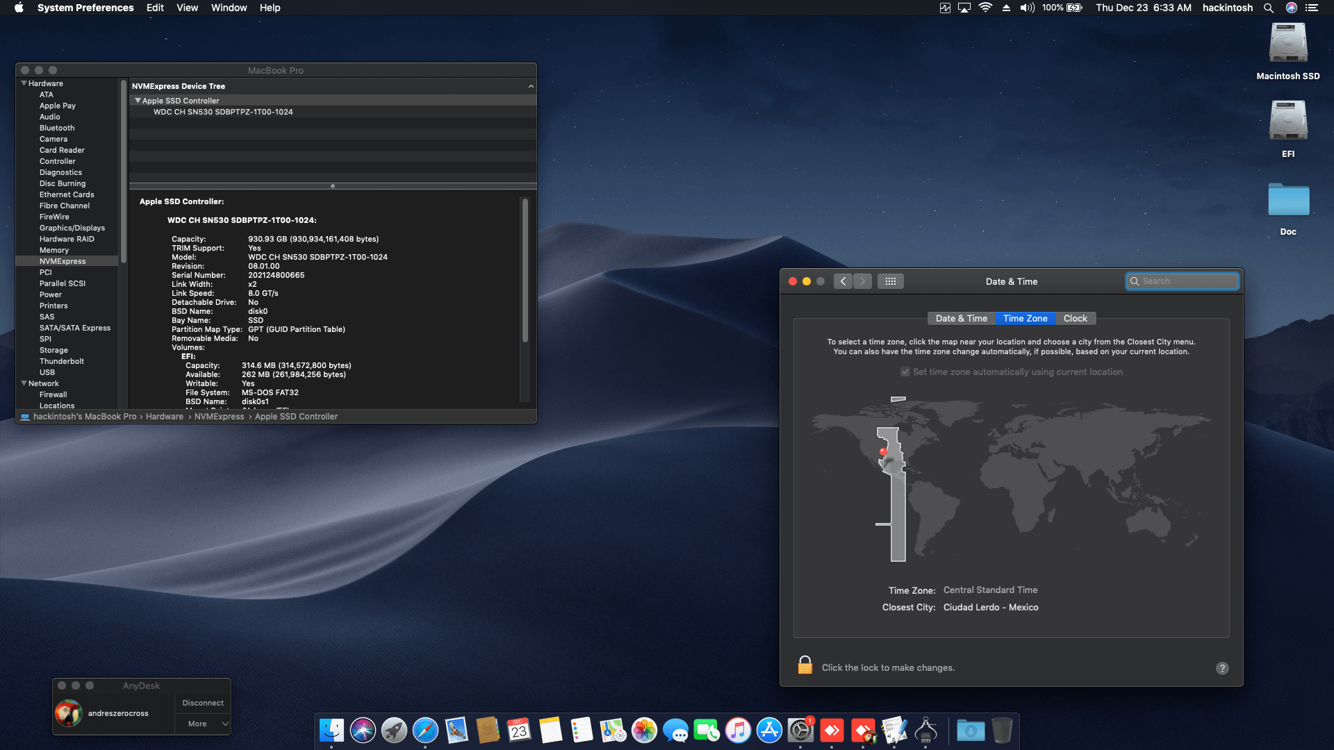Open Calendar icon showing 23
The height and width of the screenshot is (750, 1334).
519,731
